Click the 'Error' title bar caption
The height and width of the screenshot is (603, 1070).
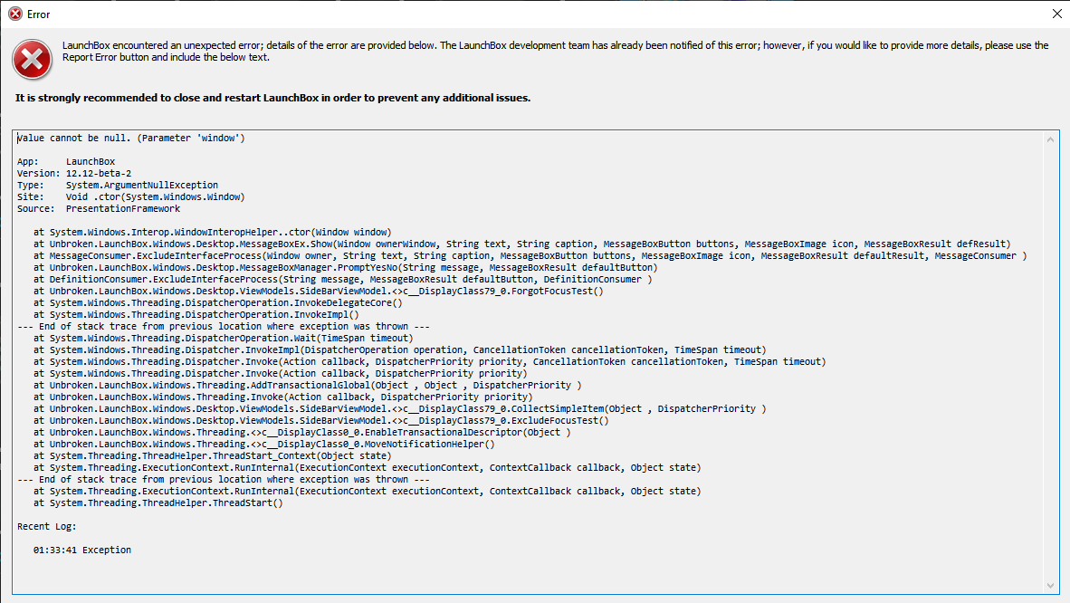click(38, 14)
